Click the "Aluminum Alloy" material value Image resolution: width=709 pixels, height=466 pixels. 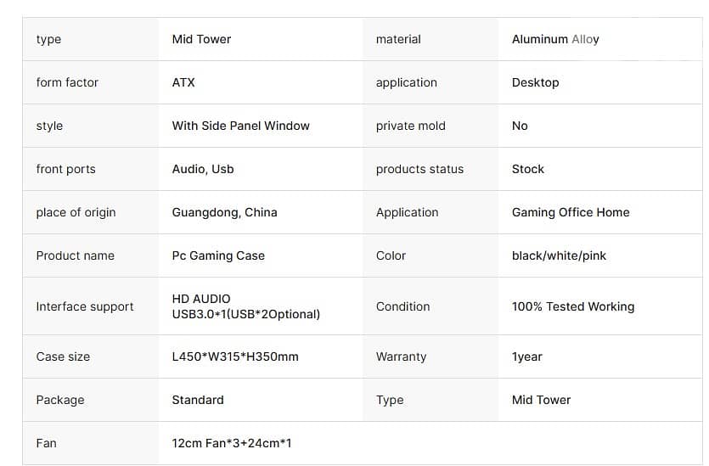[x=555, y=39]
